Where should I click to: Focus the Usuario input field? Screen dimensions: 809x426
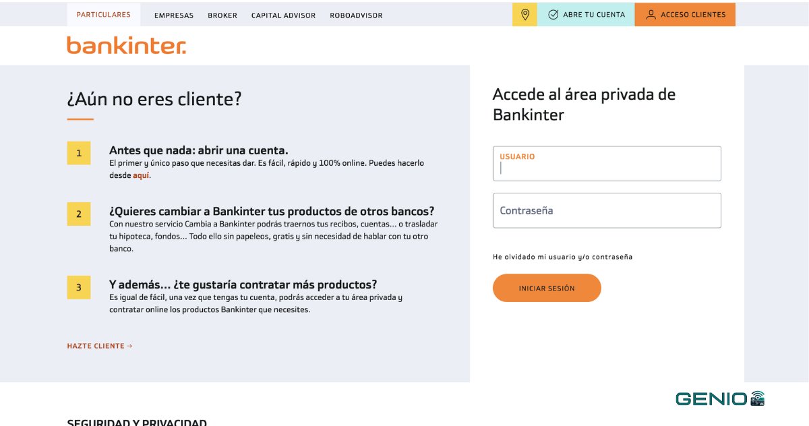tap(607, 168)
